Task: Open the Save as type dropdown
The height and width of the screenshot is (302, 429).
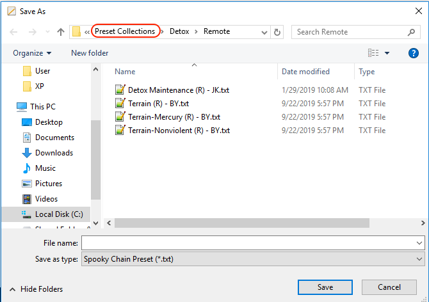Action: point(419,259)
